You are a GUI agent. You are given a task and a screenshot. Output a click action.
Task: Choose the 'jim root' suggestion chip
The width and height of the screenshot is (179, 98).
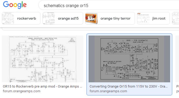pos(153,18)
